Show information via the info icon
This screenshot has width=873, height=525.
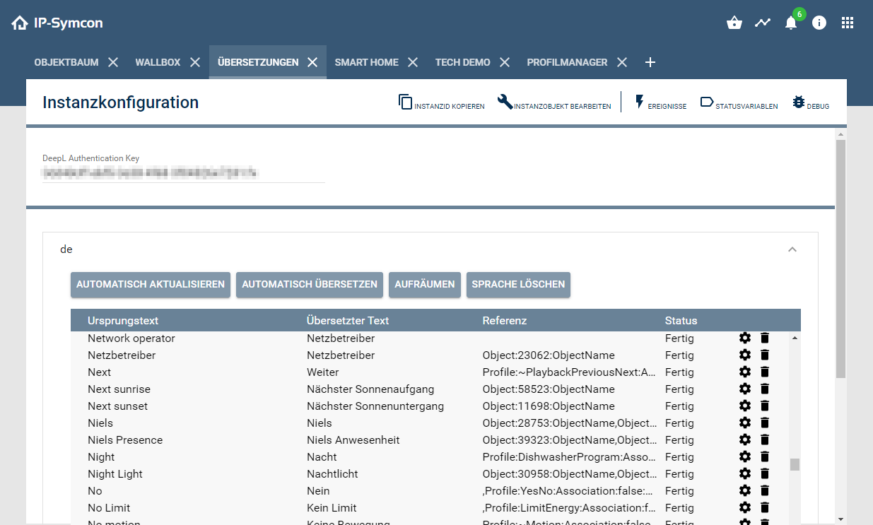[819, 23]
